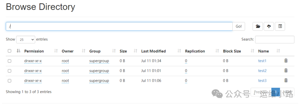The height and width of the screenshot is (106, 303).
Task: Click group supergroup in test2 row
Action: tap(99, 71)
